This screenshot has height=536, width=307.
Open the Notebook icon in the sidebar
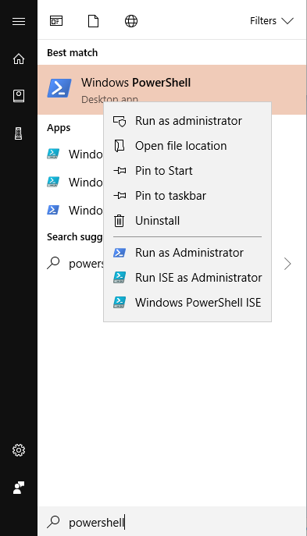pyautogui.click(x=19, y=96)
